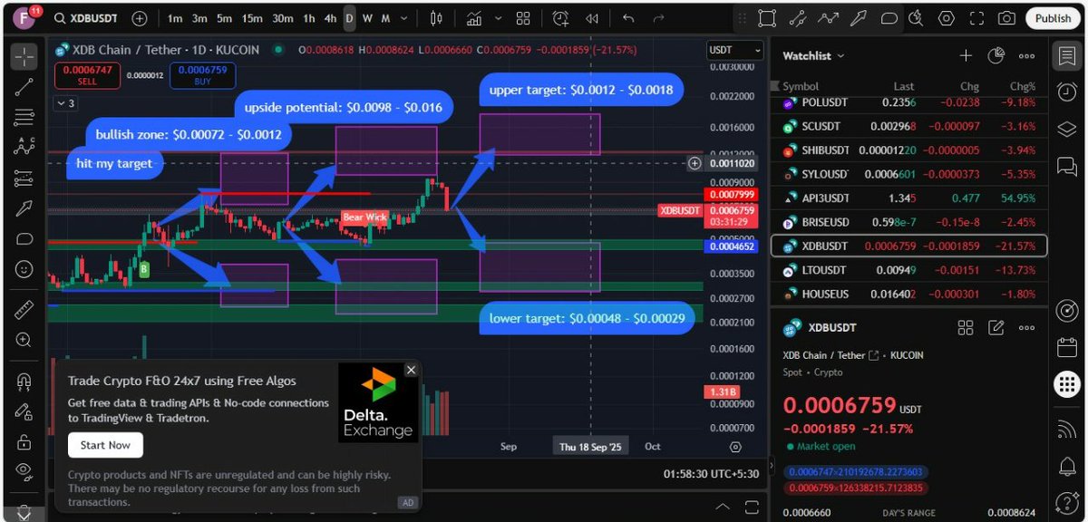This screenshot has width=1088, height=522.
Task: Select the POLUSDT watchlist row
Action: [908, 103]
